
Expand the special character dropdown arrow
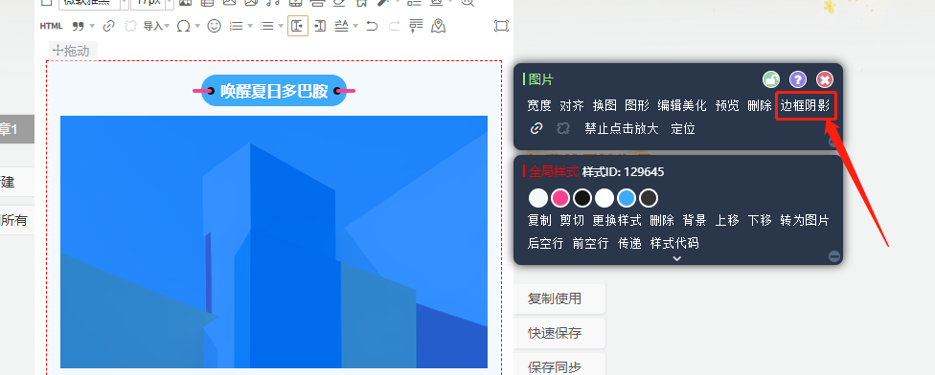197,26
